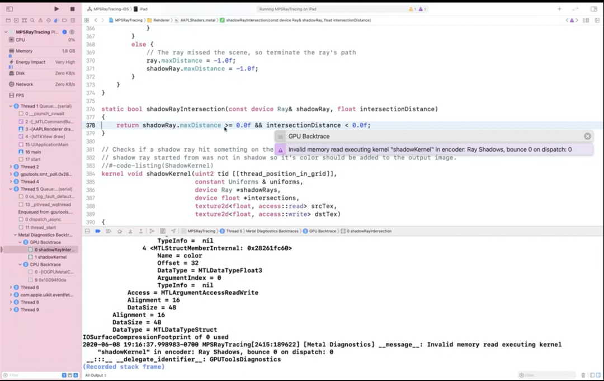This screenshot has width=604, height=381.
Task: Click the yellow warning count in activity bar
Action: click(x=412, y=9)
